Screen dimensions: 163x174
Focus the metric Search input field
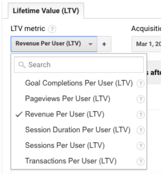(x=79, y=65)
